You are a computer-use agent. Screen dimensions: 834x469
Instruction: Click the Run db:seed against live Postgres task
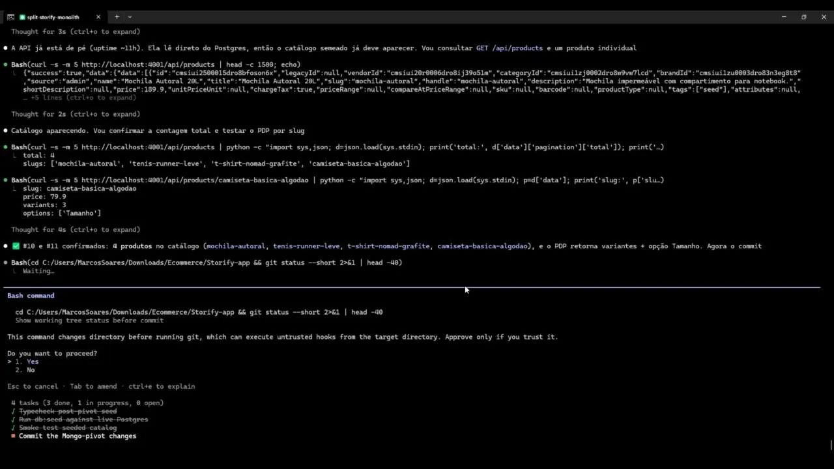[83, 419]
